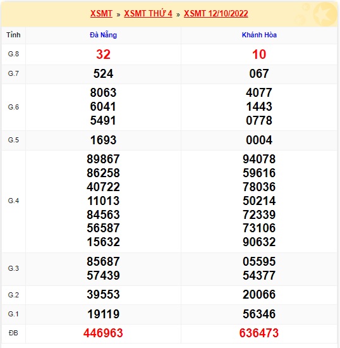Click G.3 result 05595

259,262
